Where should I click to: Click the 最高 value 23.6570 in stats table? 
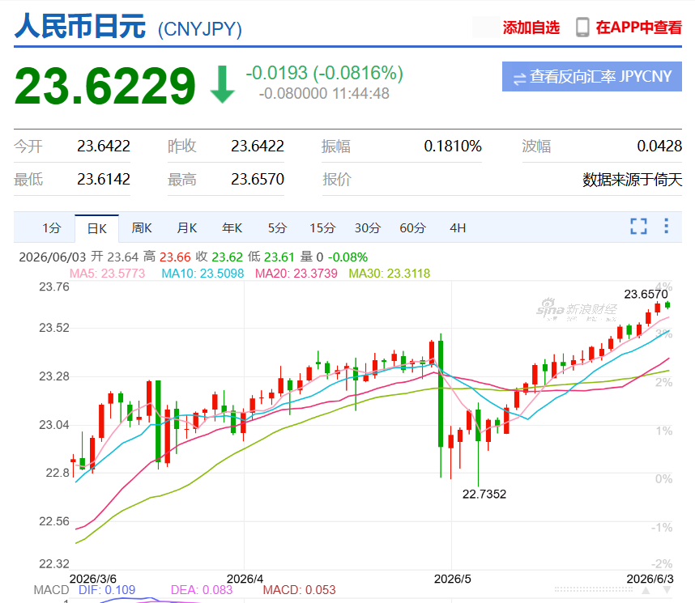pos(258,179)
